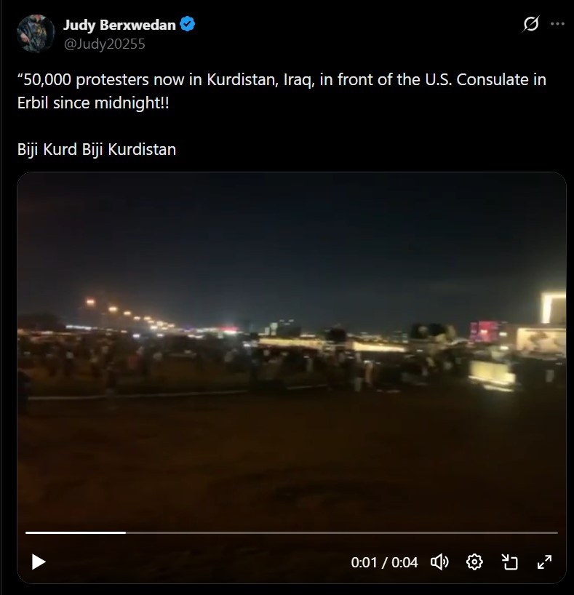
Task: Click the 0:01 / 0:04 time display
Action: pyautogui.click(x=384, y=562)
